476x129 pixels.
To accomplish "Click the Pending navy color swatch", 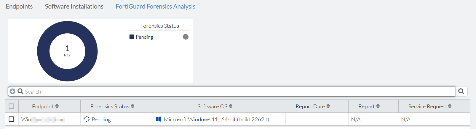I will (x=132, y=37).
